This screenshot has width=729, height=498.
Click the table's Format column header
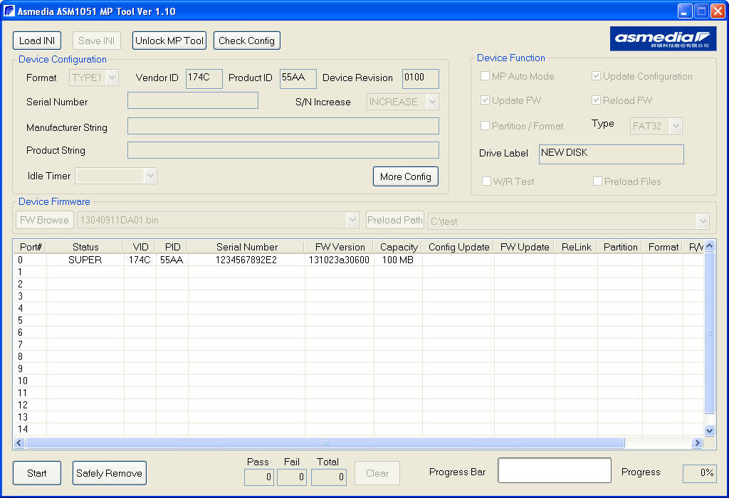[663, 247]
